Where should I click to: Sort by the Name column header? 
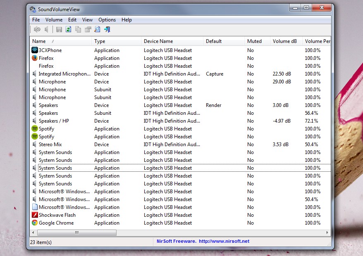coord(61,41)
